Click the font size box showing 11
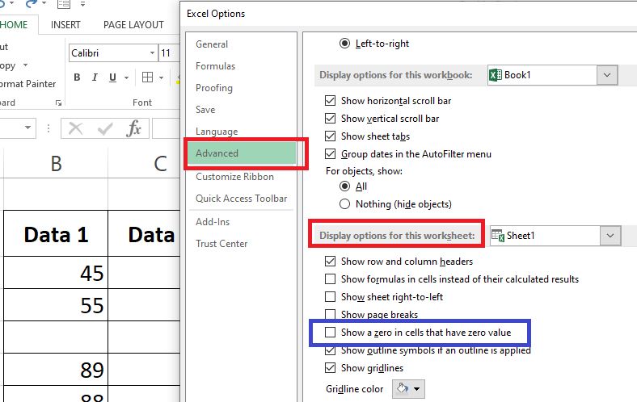Screen dimensions: 637x402 click(169, 53)
